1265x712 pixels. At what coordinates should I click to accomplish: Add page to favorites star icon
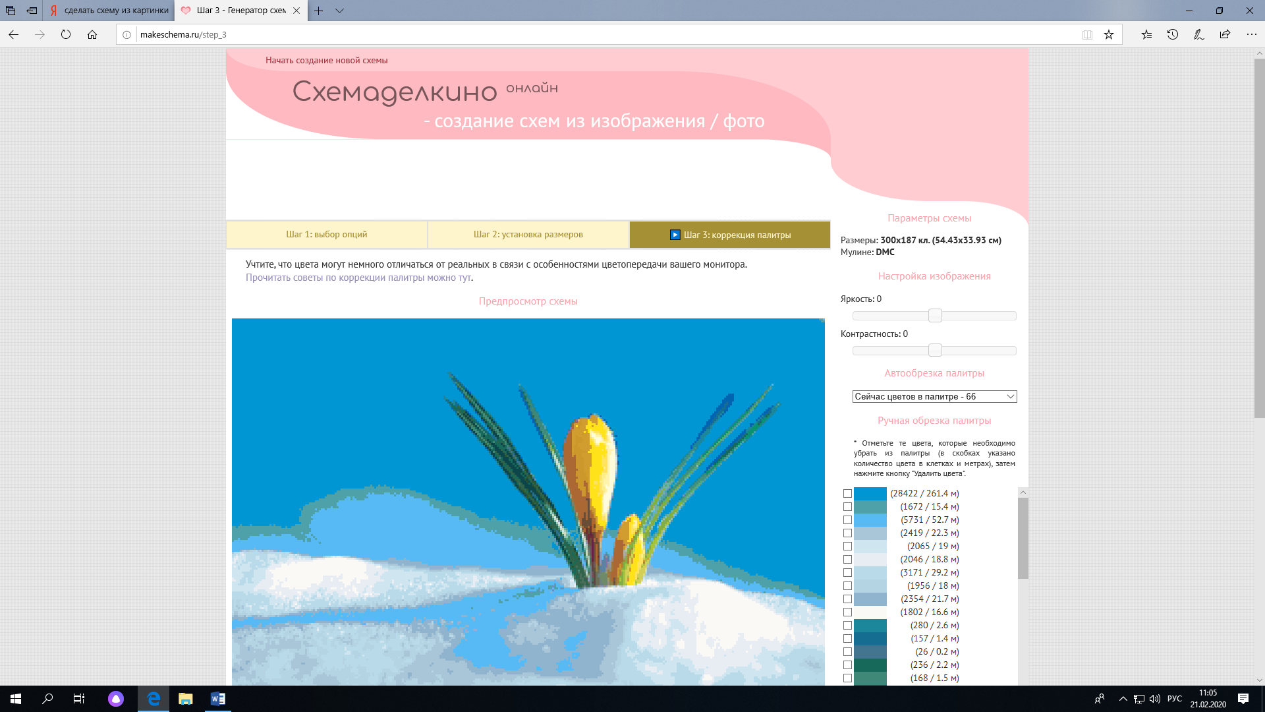coord(1109,35)
